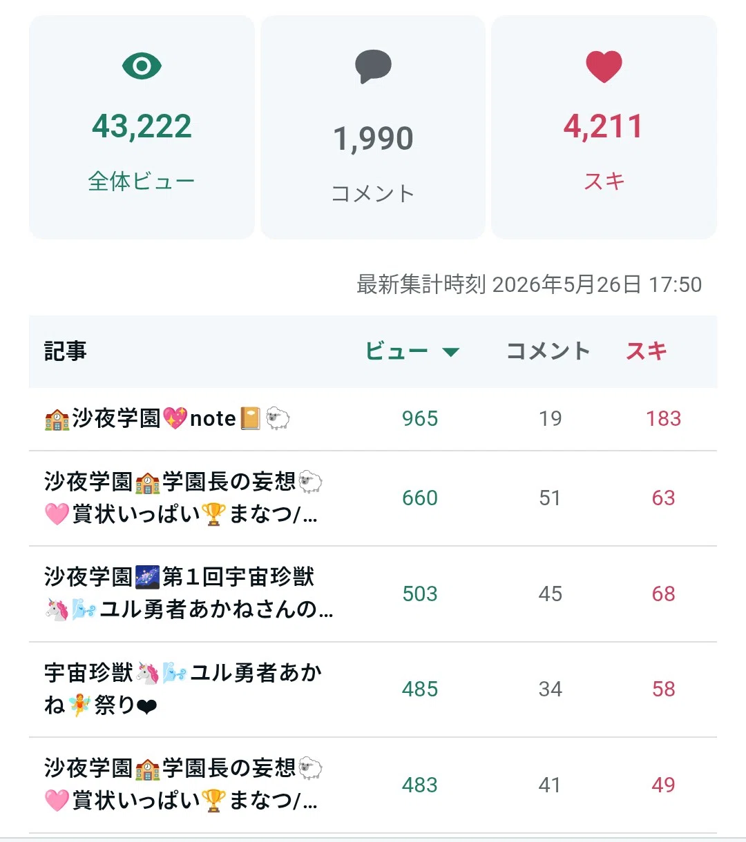Screen dimensions: 746x842
Task: Click the 記事 column header
Action: pyautogui.click(x=66, y=351)
